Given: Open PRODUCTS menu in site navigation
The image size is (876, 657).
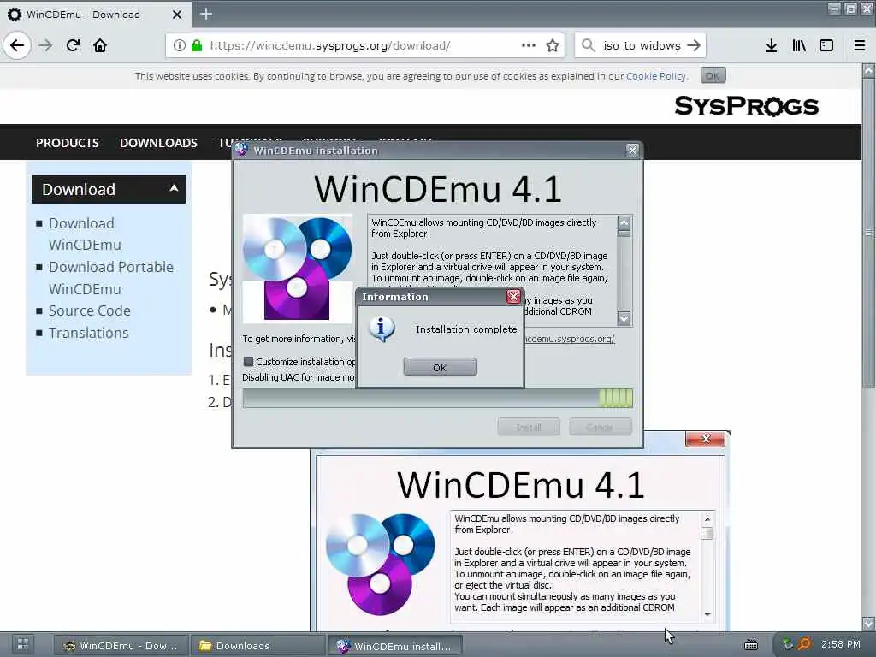Looking at the screenshot, I should [67, 143].
